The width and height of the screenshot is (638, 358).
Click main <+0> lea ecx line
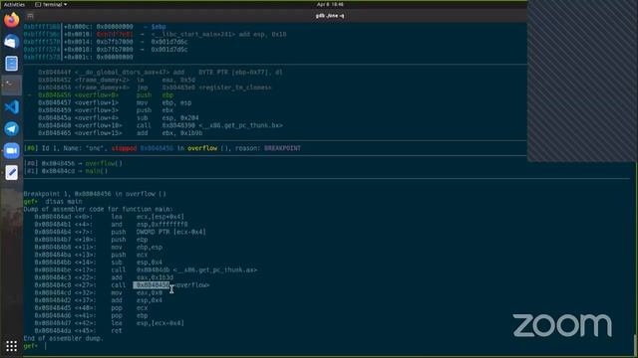click(x=109, y=217)
